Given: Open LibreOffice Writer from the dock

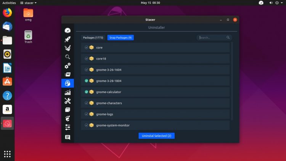Looking at the screenshot, I should click(7, 68).
